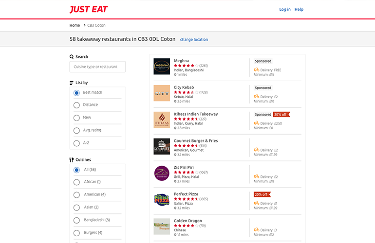Click the Just Eat logo

click(89, 9)
